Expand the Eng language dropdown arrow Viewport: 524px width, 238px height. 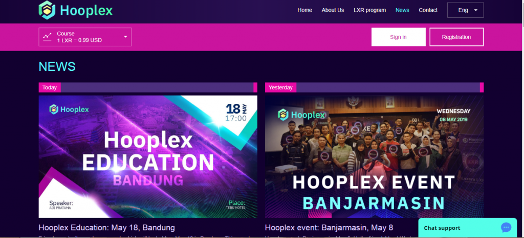click(475, 10)
